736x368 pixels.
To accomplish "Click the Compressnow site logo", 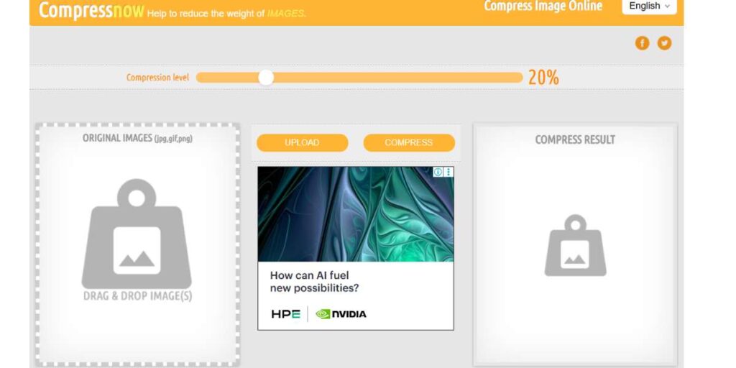I will [91, 10].
